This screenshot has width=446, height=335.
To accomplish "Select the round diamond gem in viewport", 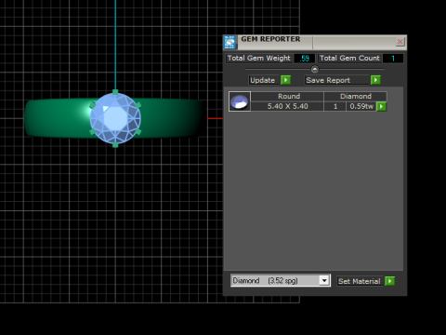I will pos(115,118).
